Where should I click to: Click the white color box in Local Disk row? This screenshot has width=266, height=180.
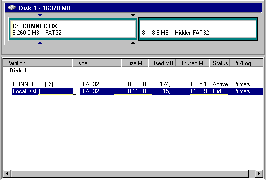pos(76,91)
